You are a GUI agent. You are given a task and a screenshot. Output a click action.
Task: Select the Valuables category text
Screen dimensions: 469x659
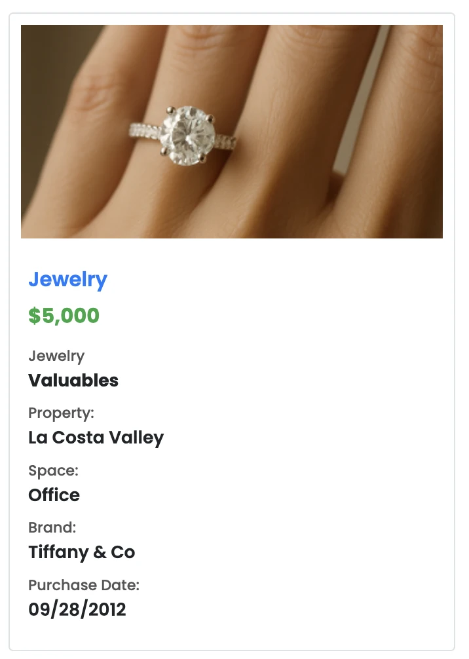(73, 381)
